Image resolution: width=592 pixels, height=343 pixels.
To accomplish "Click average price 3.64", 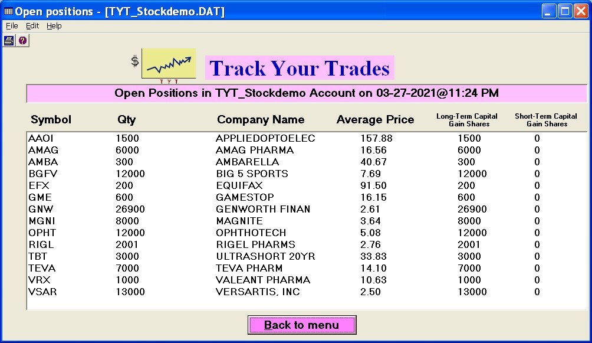I will (x=370, y=221).
